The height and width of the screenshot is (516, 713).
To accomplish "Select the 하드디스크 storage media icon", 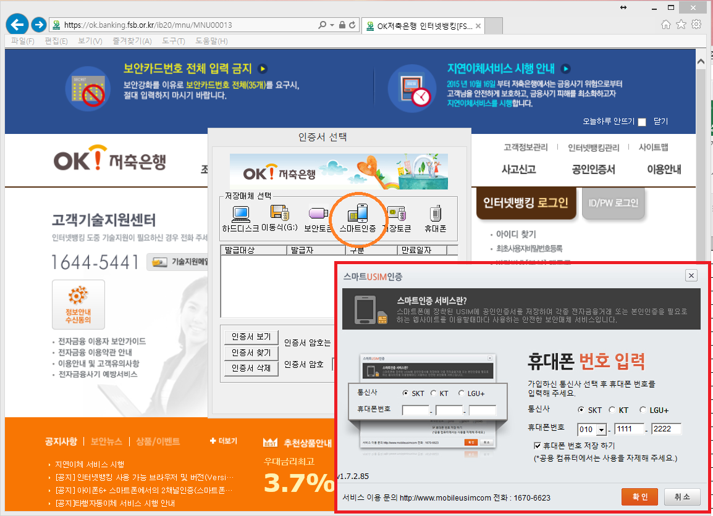I will (x=240, y=214).
